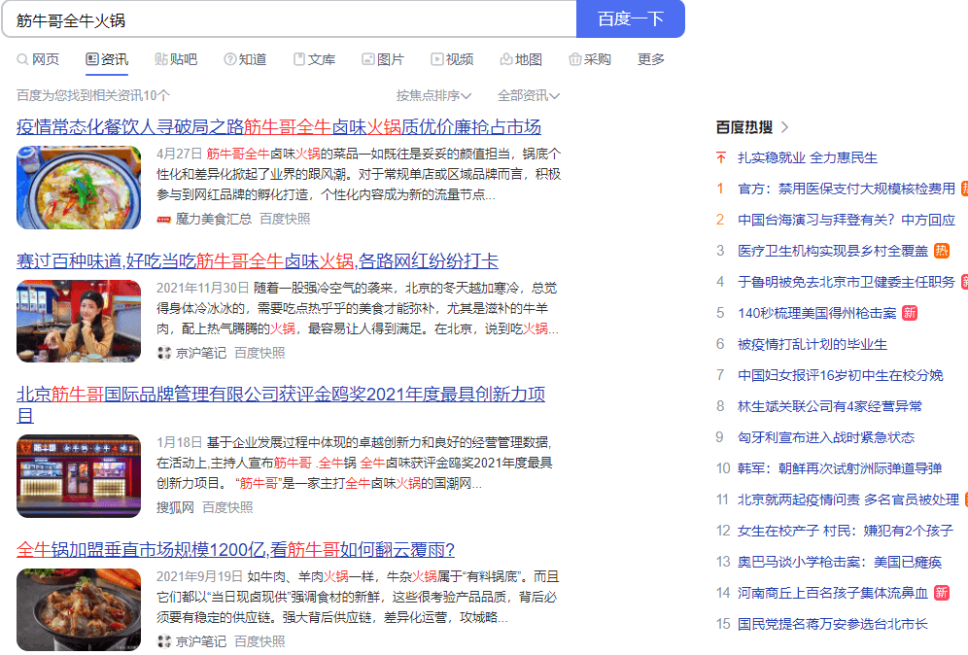Click the pinned-top arrow icon beside 扎实稳就业
This screenshot has height=655, width=968.
coord(720,158)
